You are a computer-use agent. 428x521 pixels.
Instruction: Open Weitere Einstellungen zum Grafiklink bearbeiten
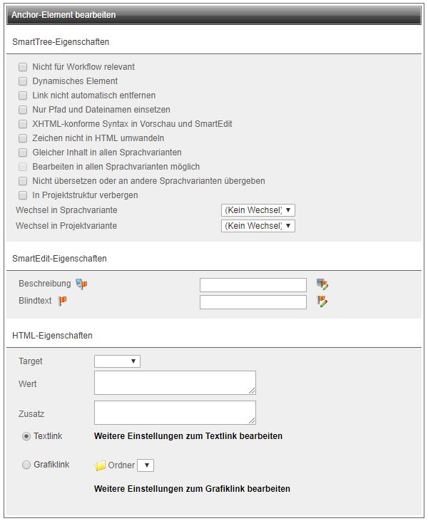pos(192,489)
